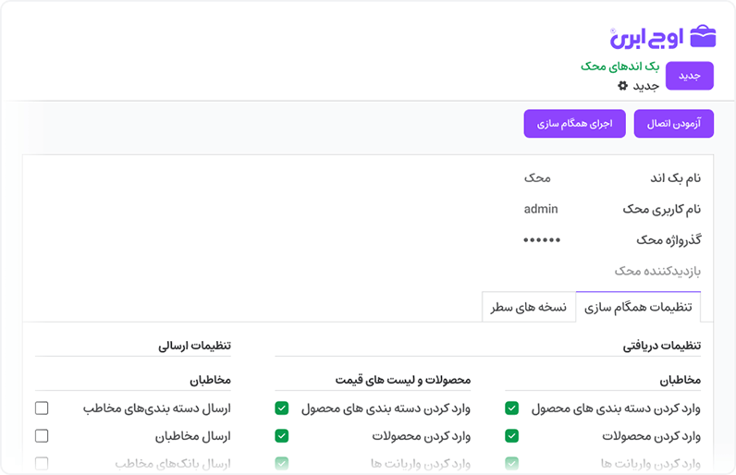This screenshot has width=736, height=475.
Task: Open the gear actions menu beside جدید
Action: [x=623, y=86]
